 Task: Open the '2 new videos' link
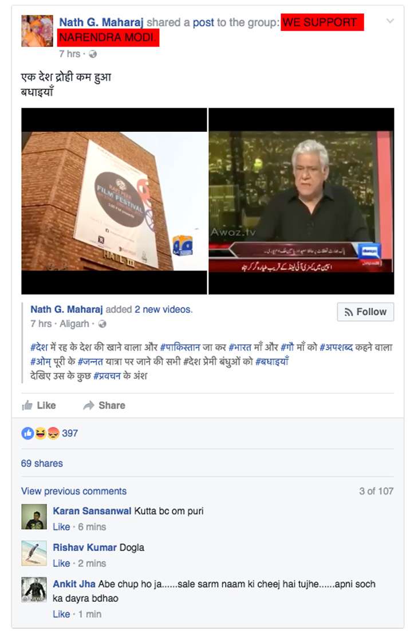163,309
